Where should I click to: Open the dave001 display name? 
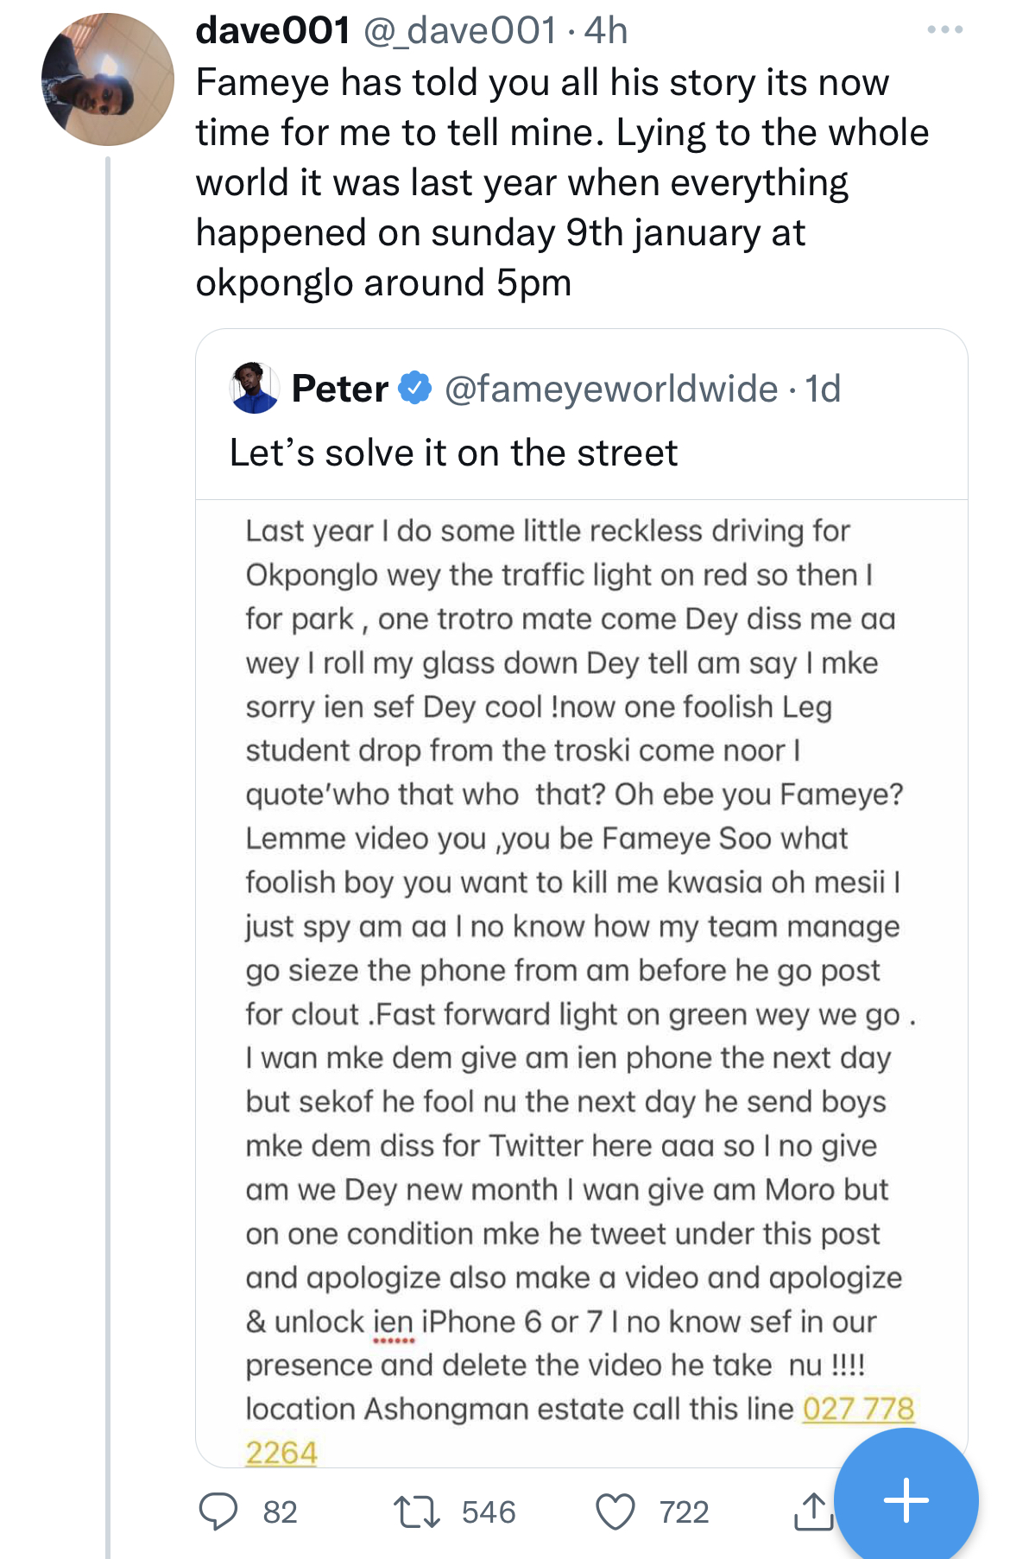tap(273, 31)
